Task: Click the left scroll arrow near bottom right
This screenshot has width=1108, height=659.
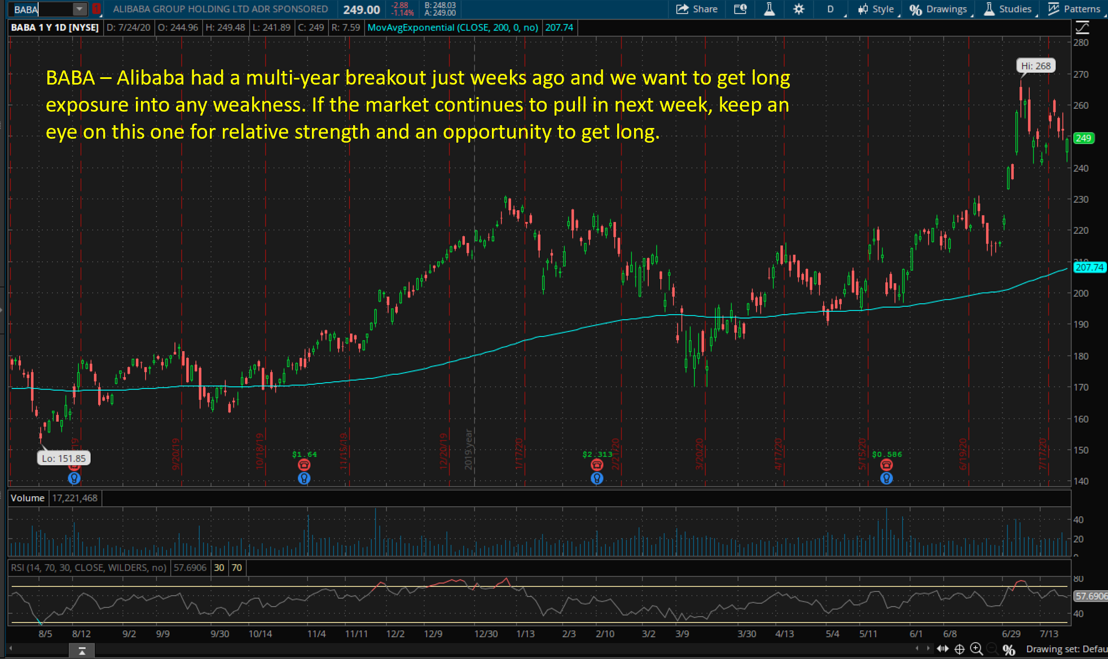Action: [917, 649]
